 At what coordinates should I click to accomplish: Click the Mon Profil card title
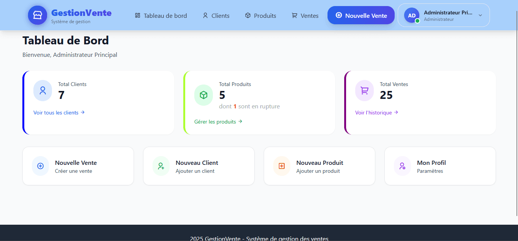(x=431, y=163)
